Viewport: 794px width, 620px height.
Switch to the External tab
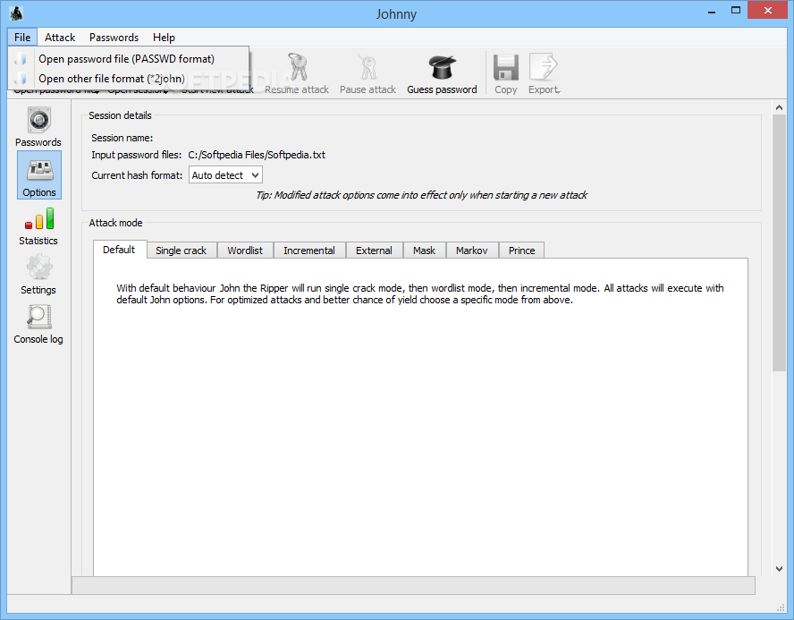(x=375, y=251)
